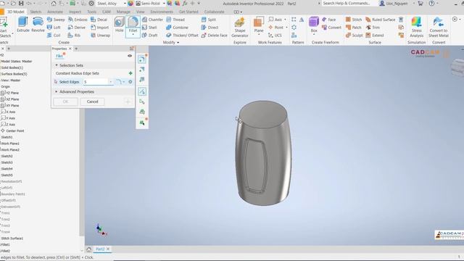
Task: Open the material dropdown Steel, Alloy
Action: pos(125,4)
